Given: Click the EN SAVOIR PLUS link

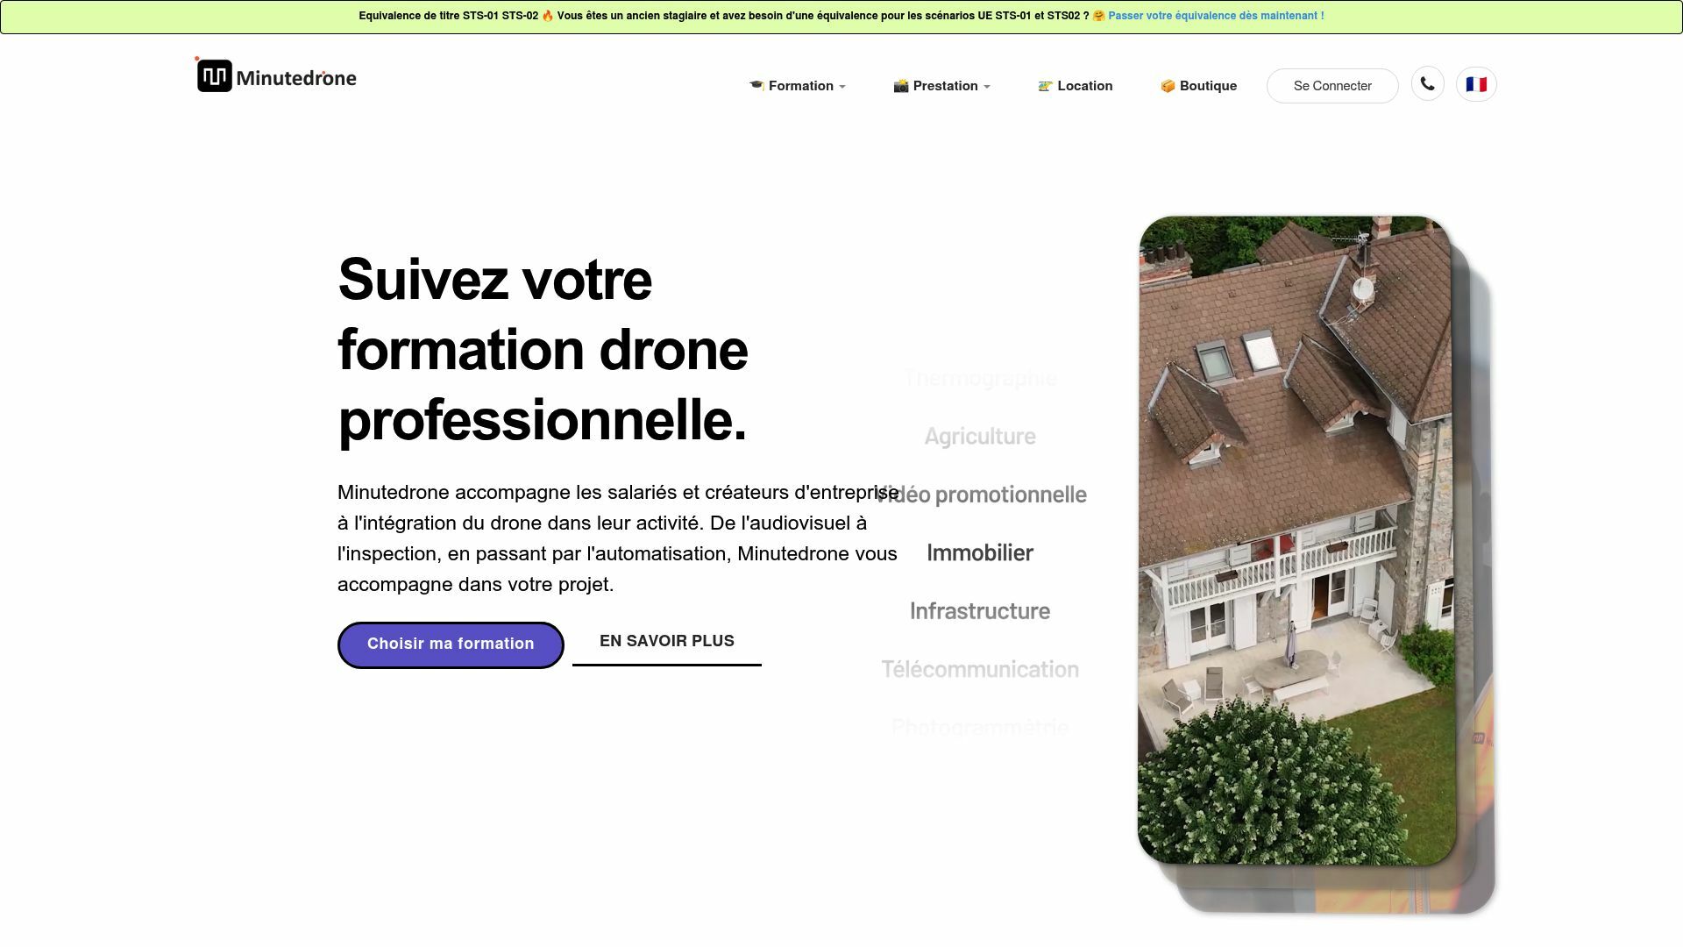Looking at the screenshot, I should point(666,641).
